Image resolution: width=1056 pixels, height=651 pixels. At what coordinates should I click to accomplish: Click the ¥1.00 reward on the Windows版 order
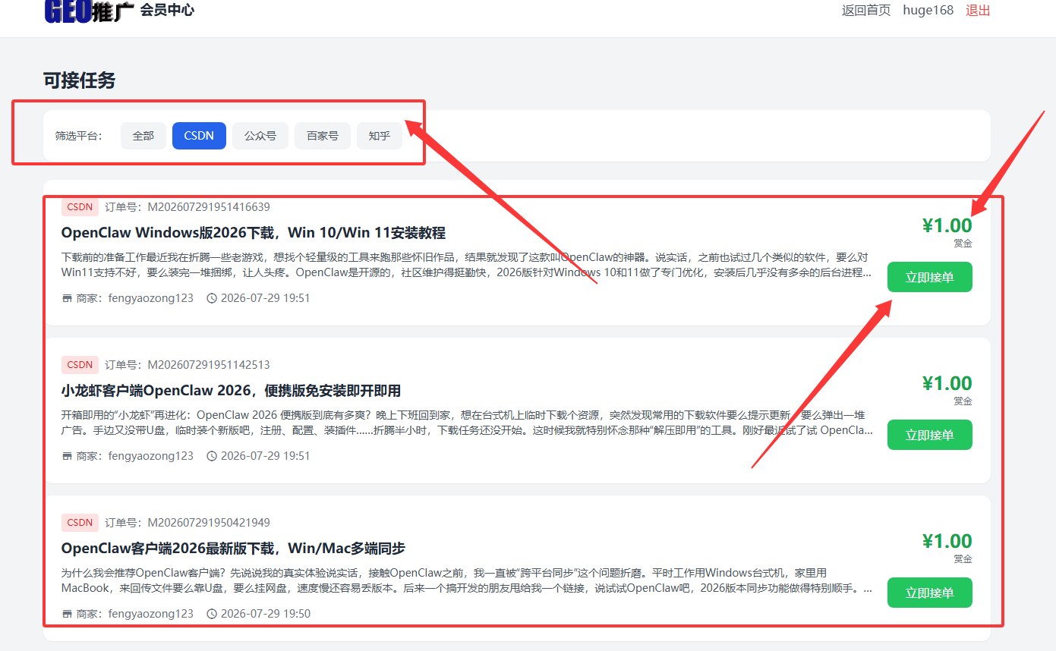(x=947, y=225)
